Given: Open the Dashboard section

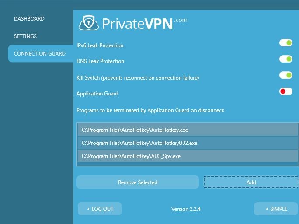Looking at the screenshot, I should pyautogui.click(x=29, y=18).
